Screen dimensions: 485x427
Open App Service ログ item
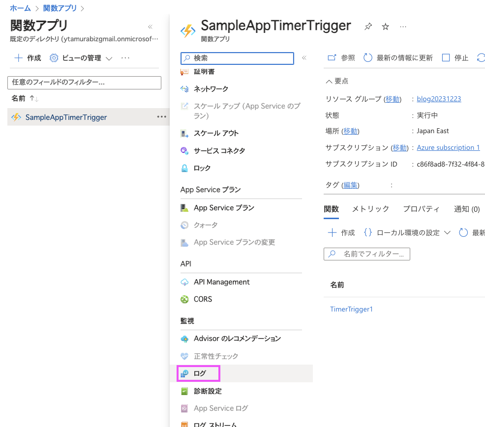(x=221, y=408)
